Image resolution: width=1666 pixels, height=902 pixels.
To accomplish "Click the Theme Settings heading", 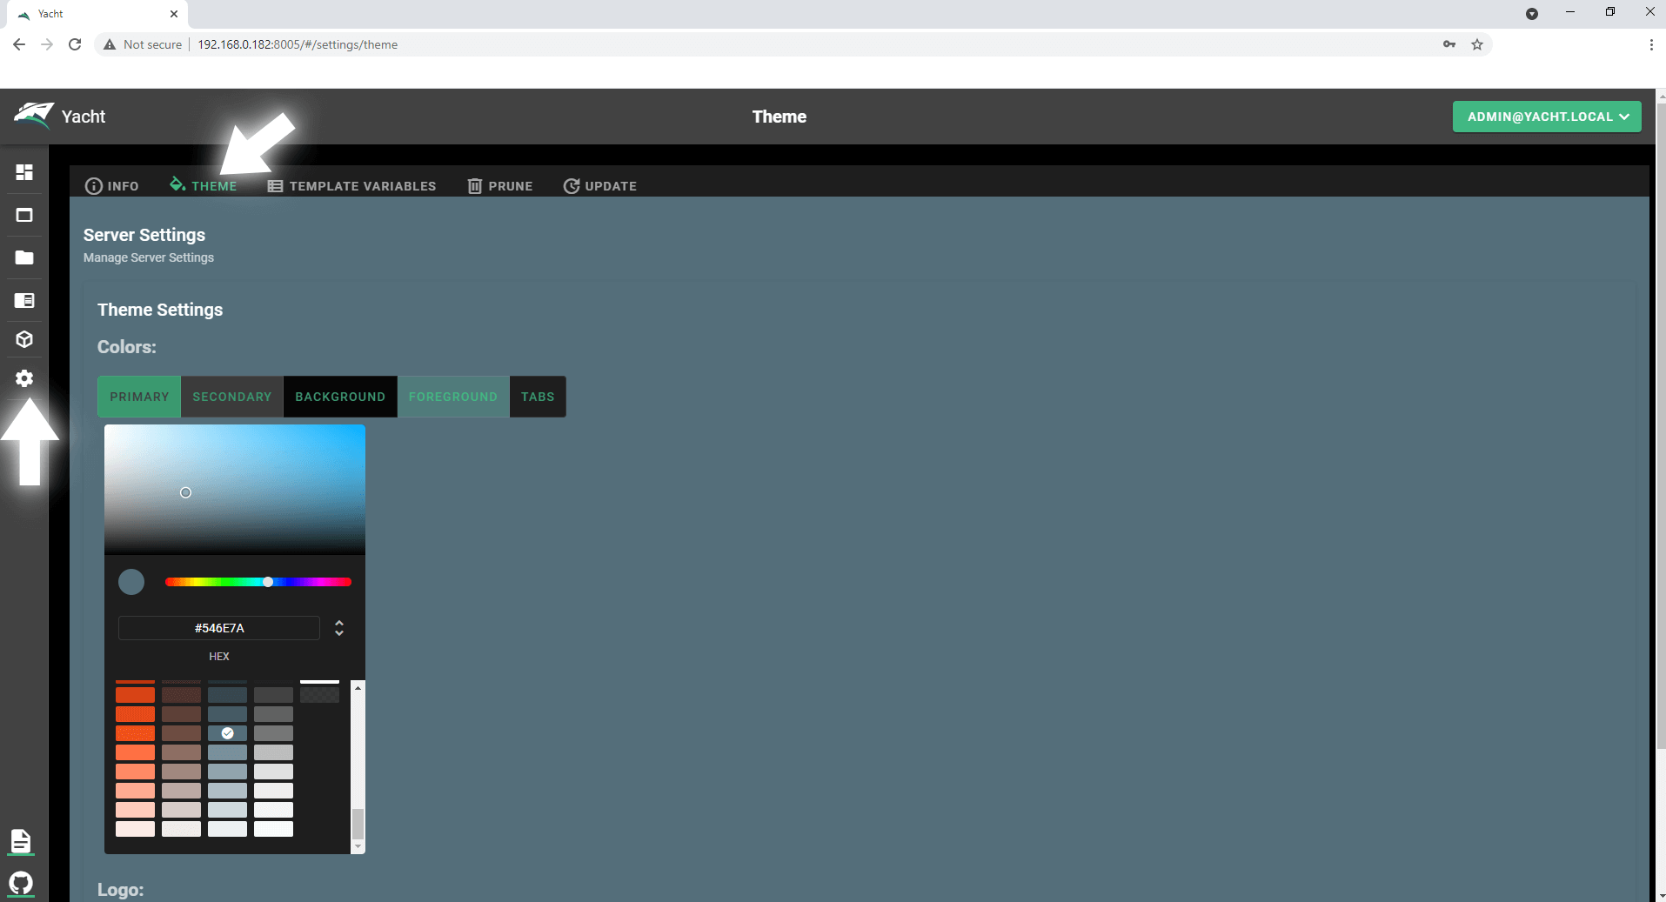I will (x=160, y=310).
